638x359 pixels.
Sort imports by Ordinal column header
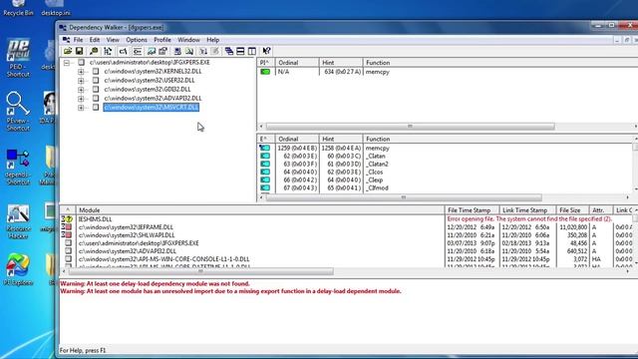(297, 63)
